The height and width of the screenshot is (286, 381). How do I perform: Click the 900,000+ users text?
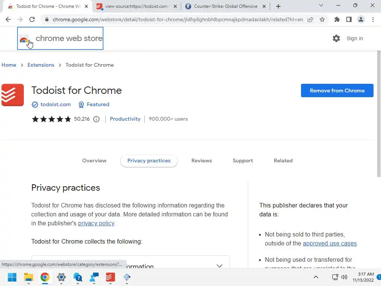point(168,119)
